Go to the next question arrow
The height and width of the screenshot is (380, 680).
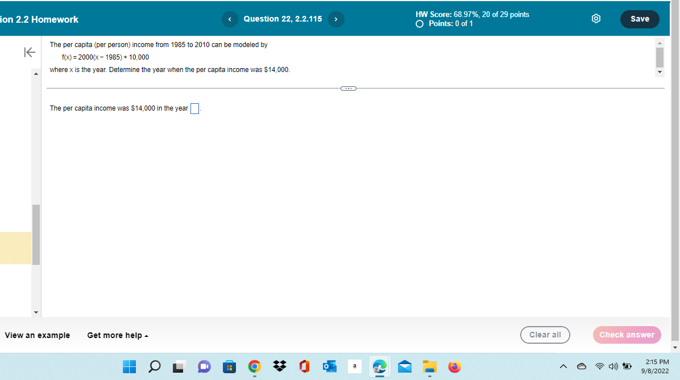click(336, 19)
